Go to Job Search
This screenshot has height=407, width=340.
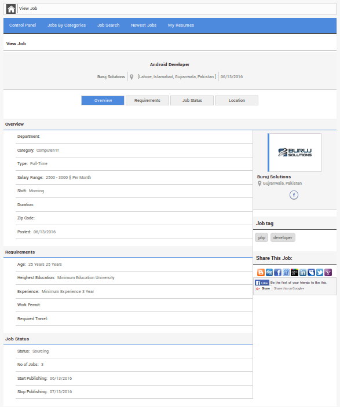(x=108, y=25)
